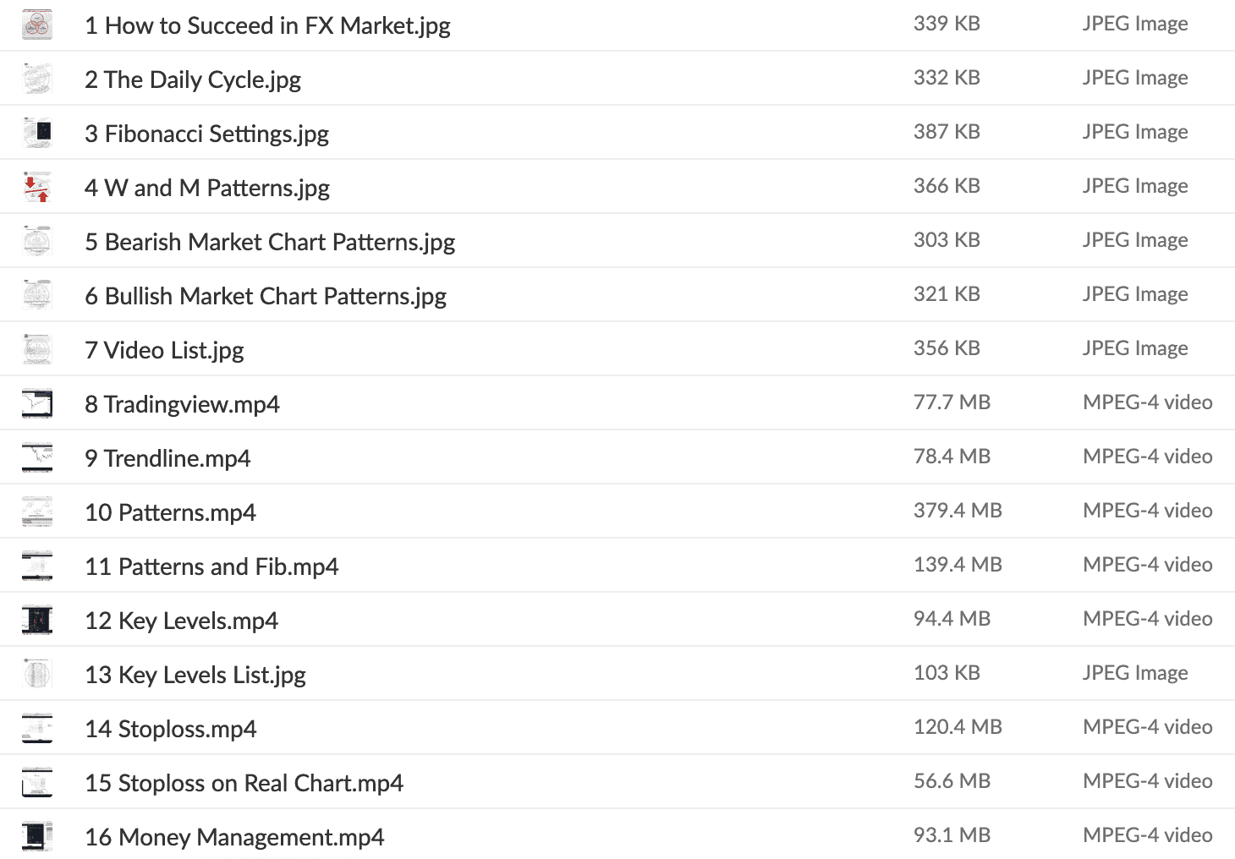Viewport: 1235px width, 859px height.
Task: Click the Tradingview video file icon
Action: (37, 403)
